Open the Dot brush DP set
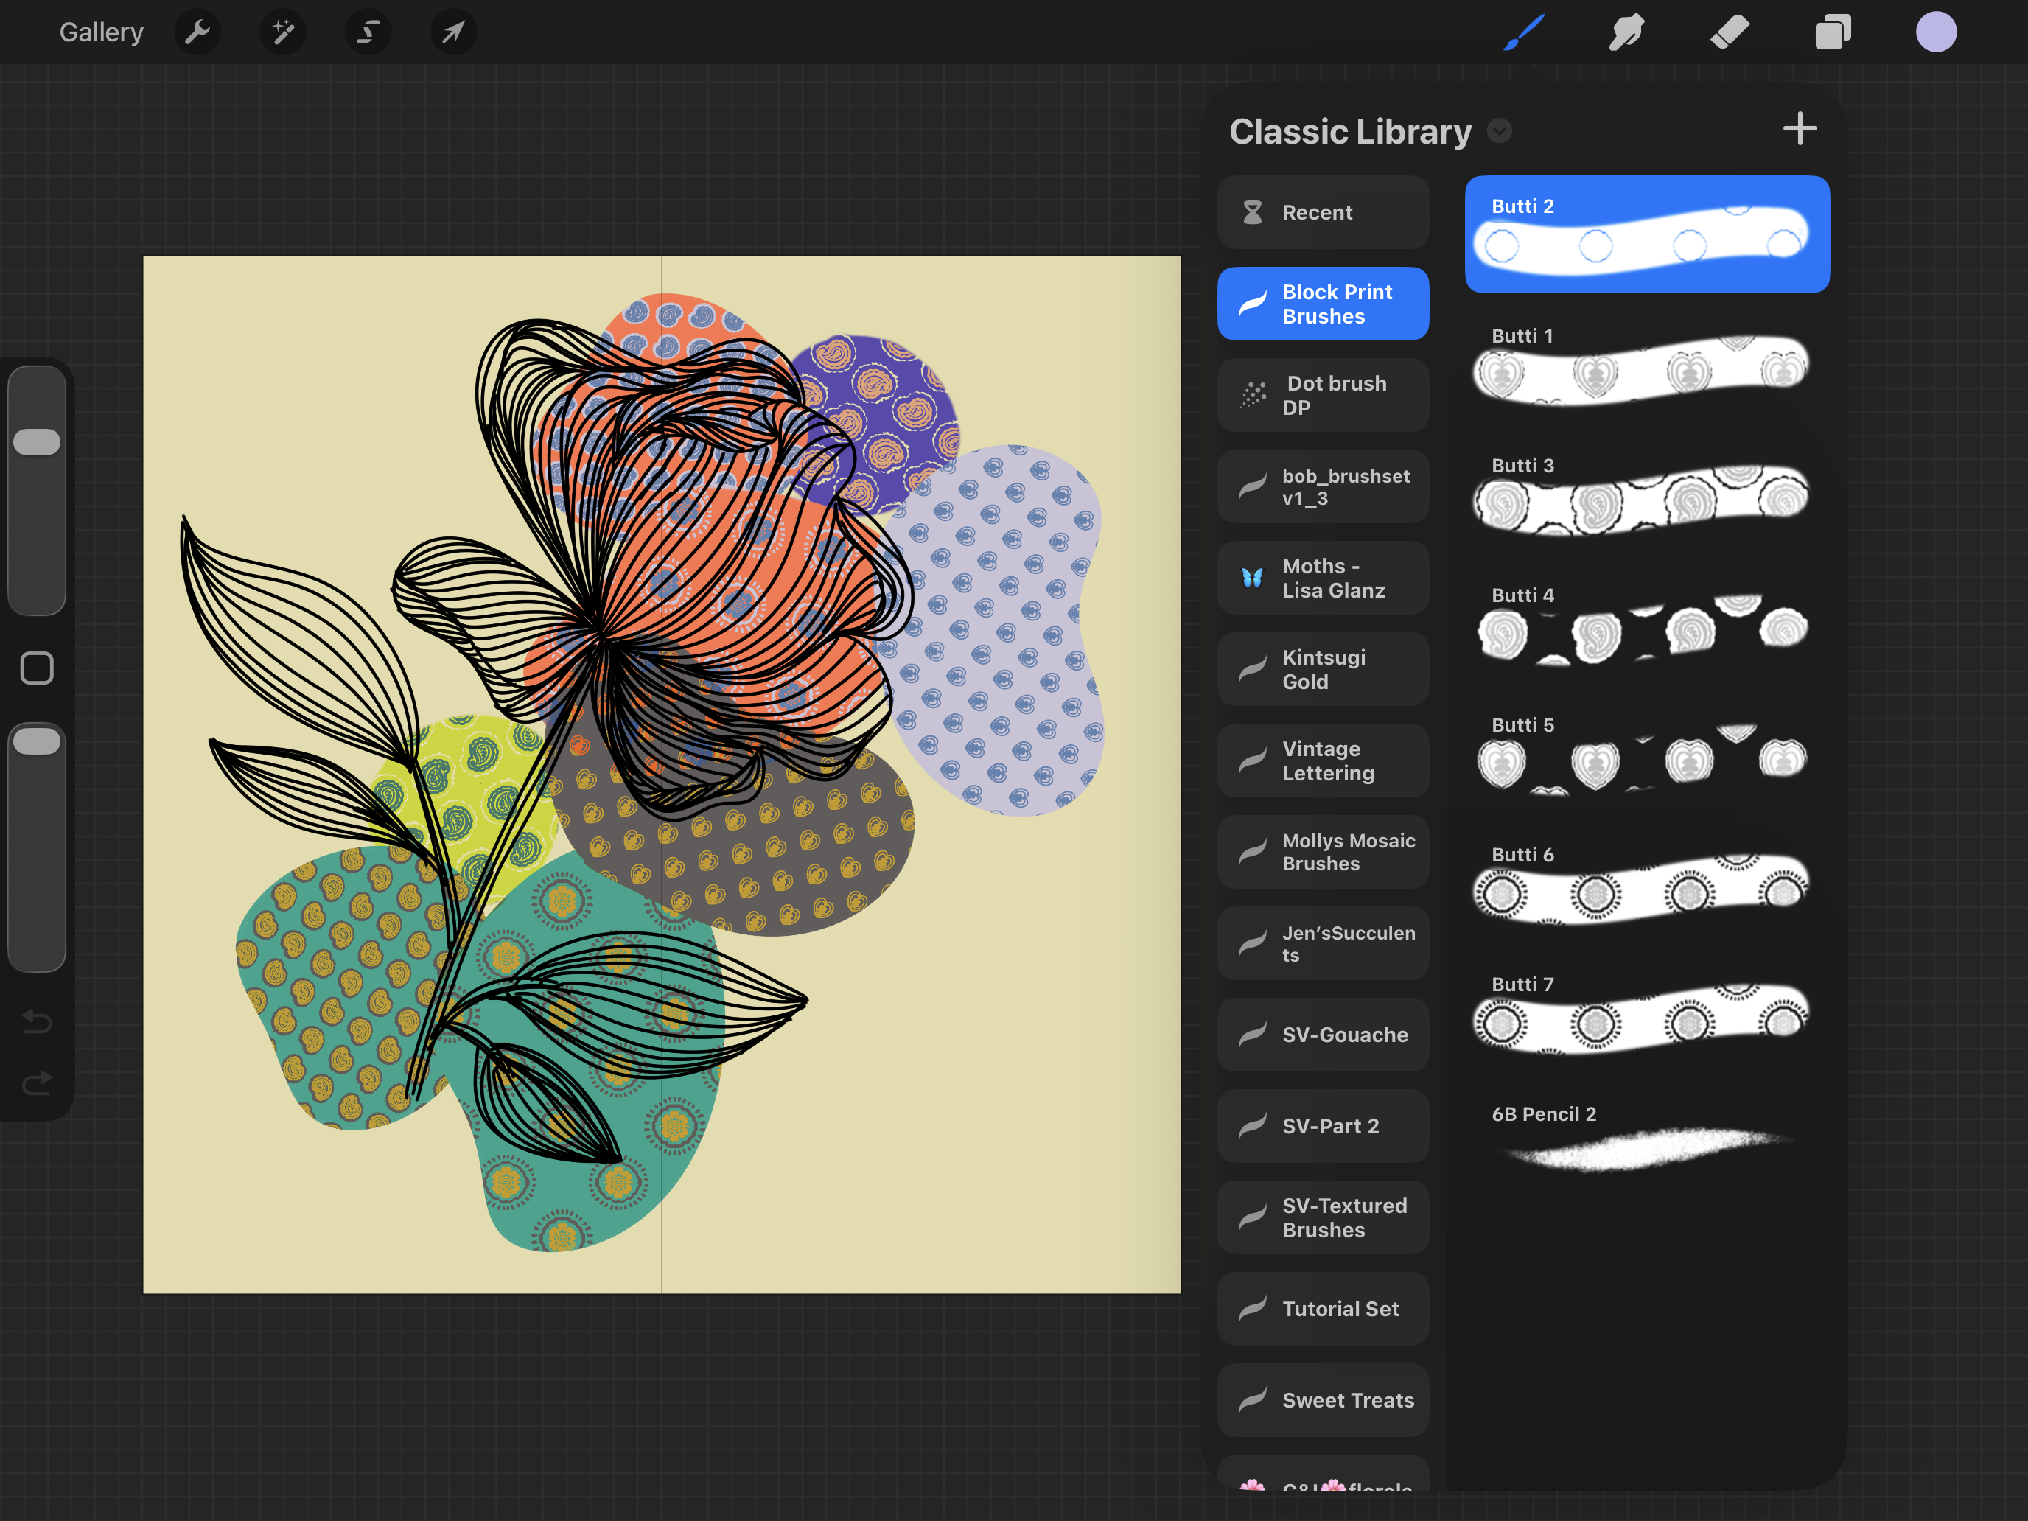Image resolution: width=2028 pixels, height=1521 pixels. click(1323, 395)
